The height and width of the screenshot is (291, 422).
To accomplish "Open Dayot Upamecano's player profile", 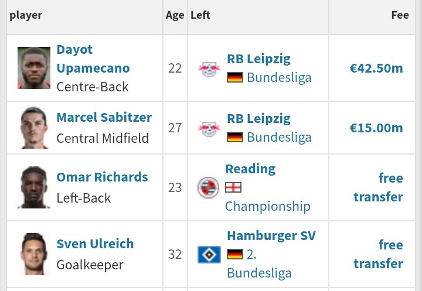I will [x=93, y=59].
